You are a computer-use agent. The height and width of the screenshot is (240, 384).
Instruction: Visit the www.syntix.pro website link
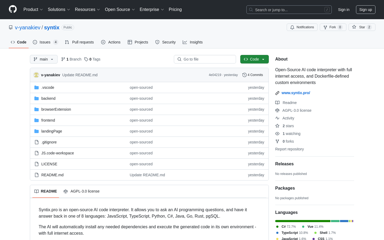[x=296, y=93]
